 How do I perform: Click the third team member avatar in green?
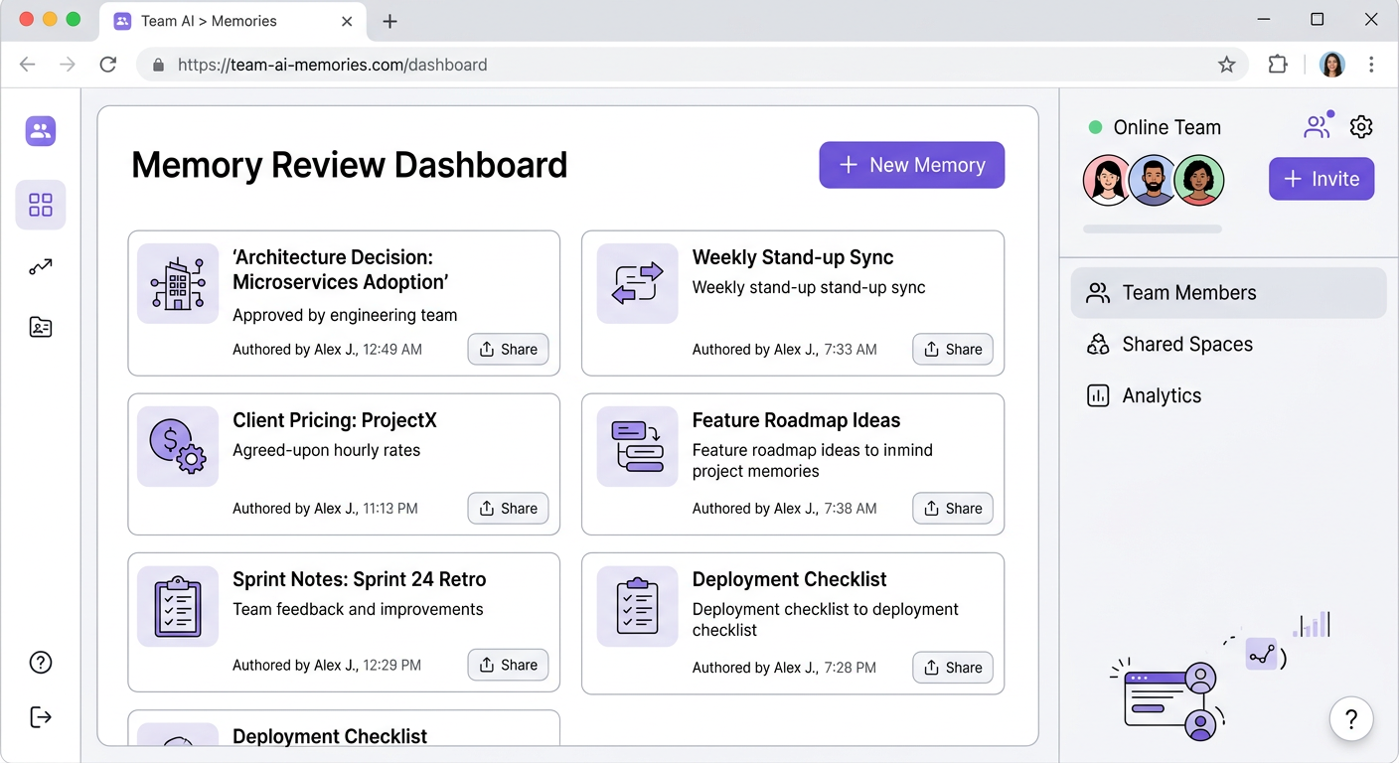click(1199, 181)
